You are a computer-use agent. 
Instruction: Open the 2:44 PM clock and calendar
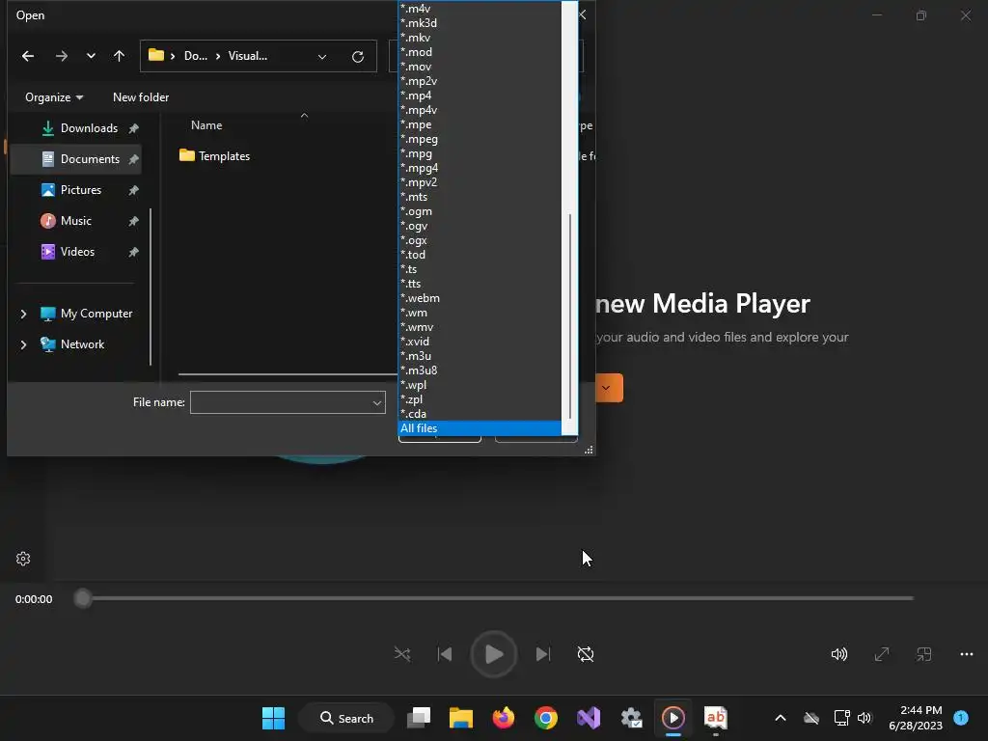[x=916, y=718]
